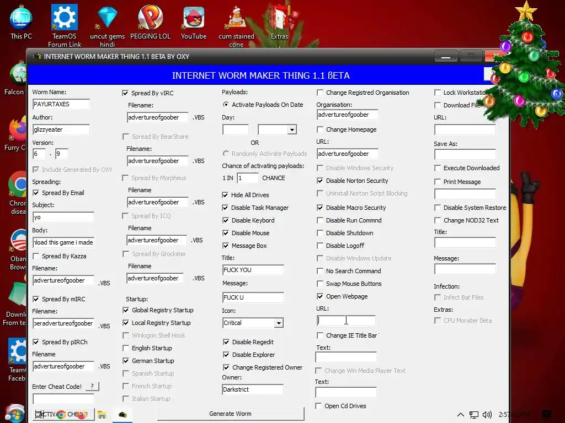Click the Open Webpage URL field
The image size is (565, 423).
click(347, 321)
